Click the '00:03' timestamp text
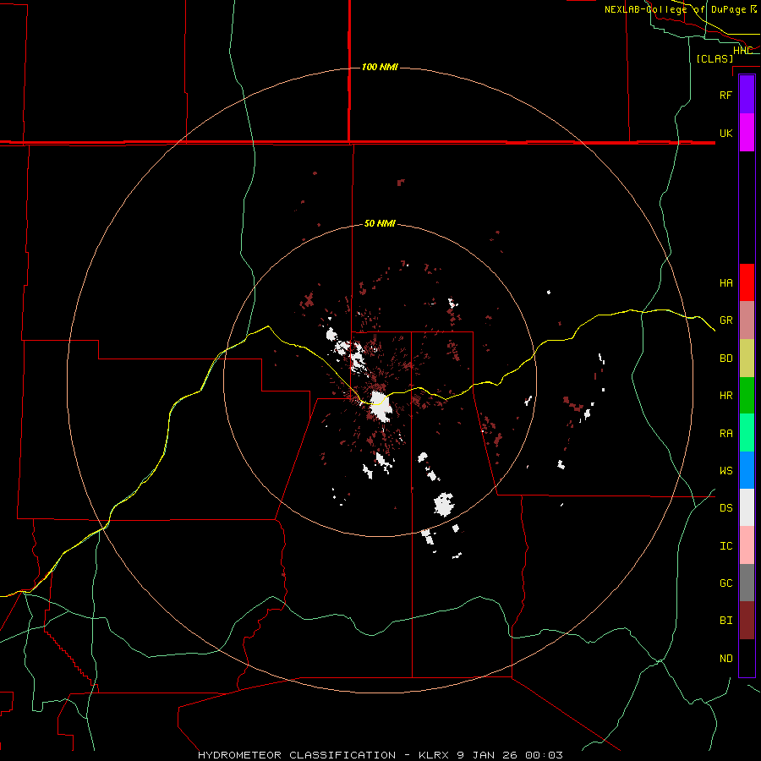The height and width of the screenshot is (761, 761). tap(544, 755)
